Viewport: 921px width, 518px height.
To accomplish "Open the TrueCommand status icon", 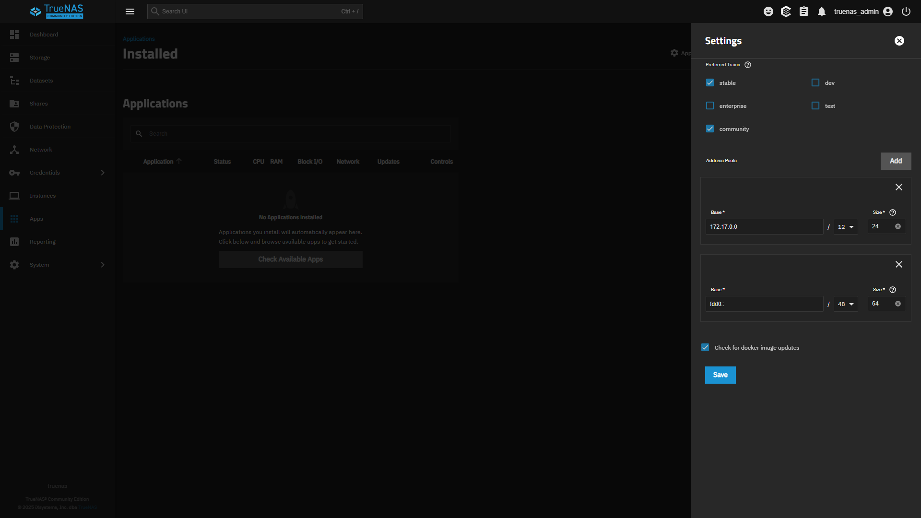I will [x=786, y=12].
